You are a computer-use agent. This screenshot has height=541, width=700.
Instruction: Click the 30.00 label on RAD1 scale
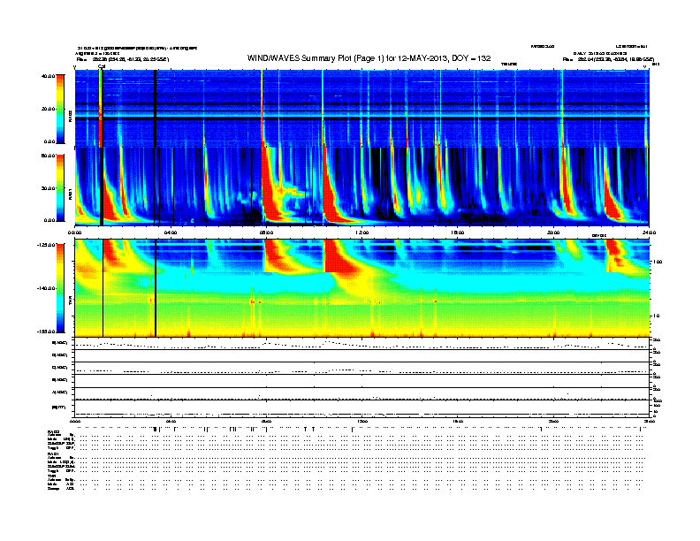tap(48, 188)
